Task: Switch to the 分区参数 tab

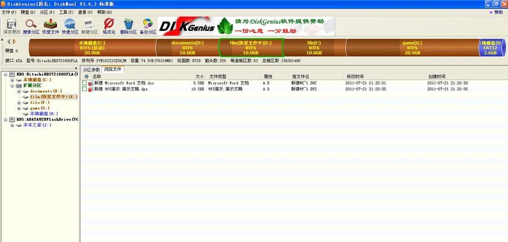Action: click(92, 70)
